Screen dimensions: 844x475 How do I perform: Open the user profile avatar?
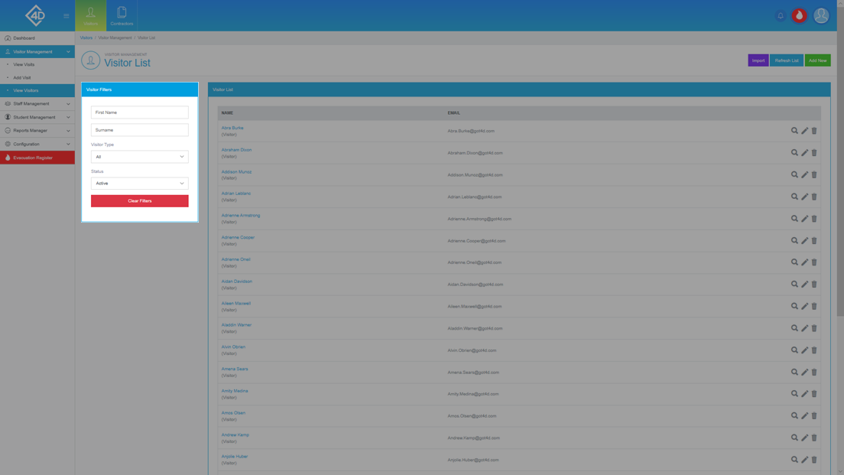coord(821,15)
